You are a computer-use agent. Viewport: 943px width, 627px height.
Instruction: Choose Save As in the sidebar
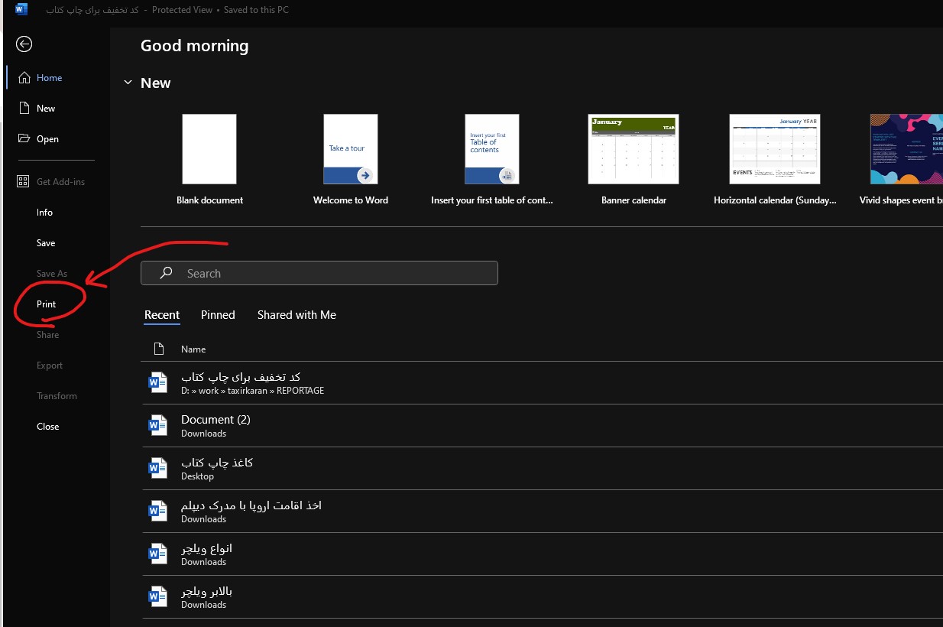point(52,274)
